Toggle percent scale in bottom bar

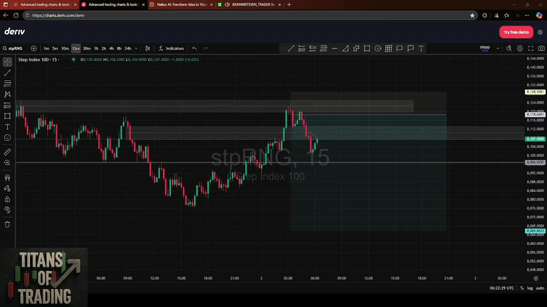[522, 288]
